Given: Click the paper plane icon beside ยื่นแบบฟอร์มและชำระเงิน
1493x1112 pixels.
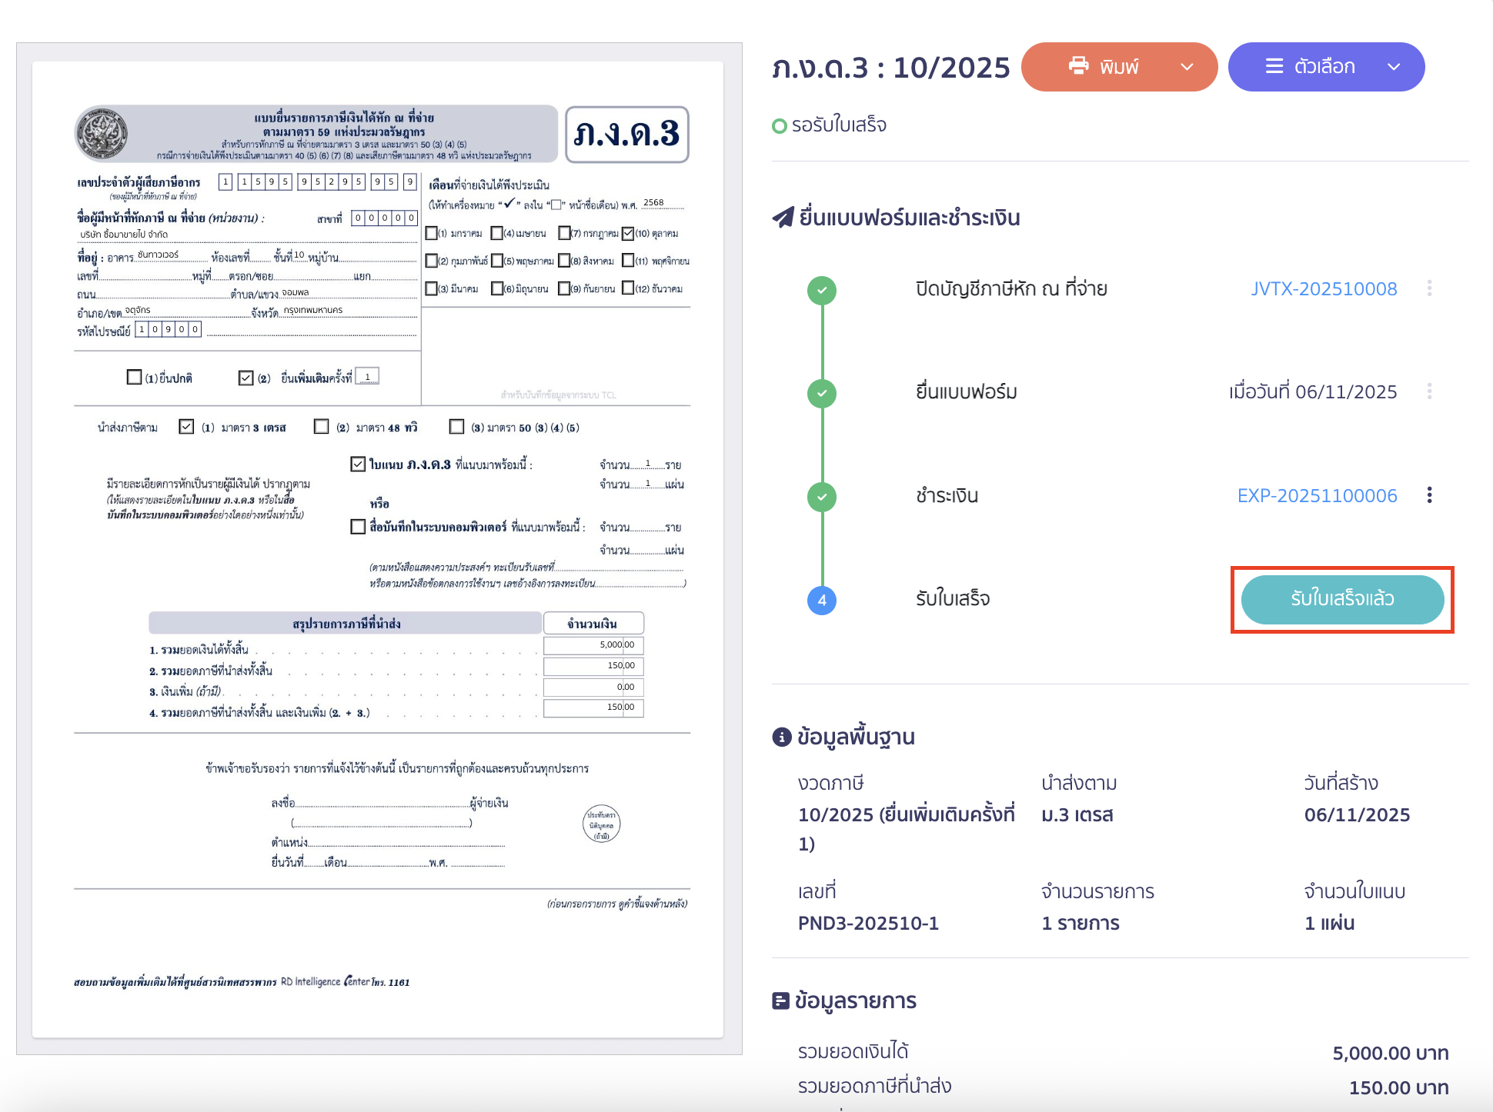Looking at the screenshot, I should pos(782,218).
